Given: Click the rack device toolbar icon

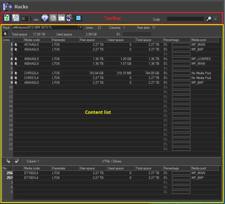Looking at the screenshot, I should click(70, 18).
